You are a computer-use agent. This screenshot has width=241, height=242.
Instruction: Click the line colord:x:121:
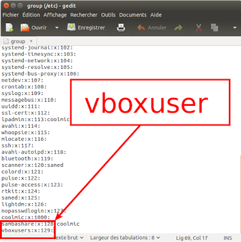tap(22, 172)
